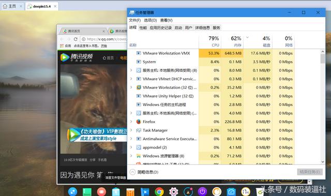This screenshot has width=331, height=196.
Task: Select the System process row
Action: point(211,62)
